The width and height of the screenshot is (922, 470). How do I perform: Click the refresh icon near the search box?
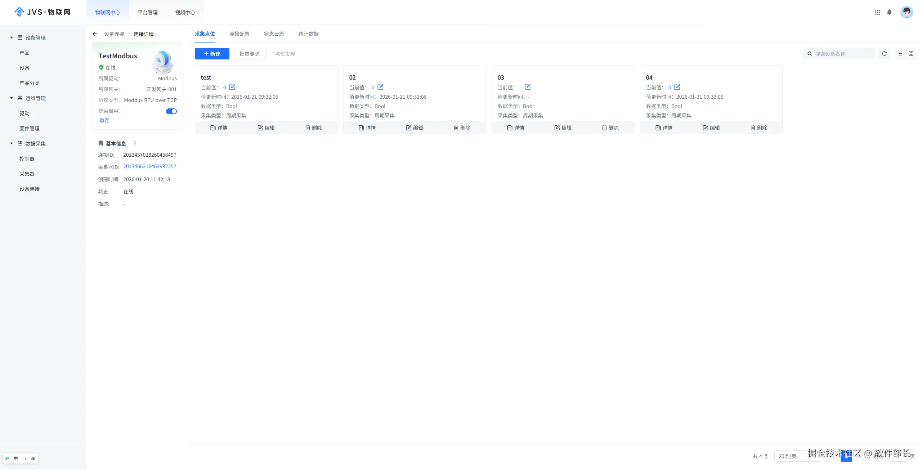[x=884, y=54]
